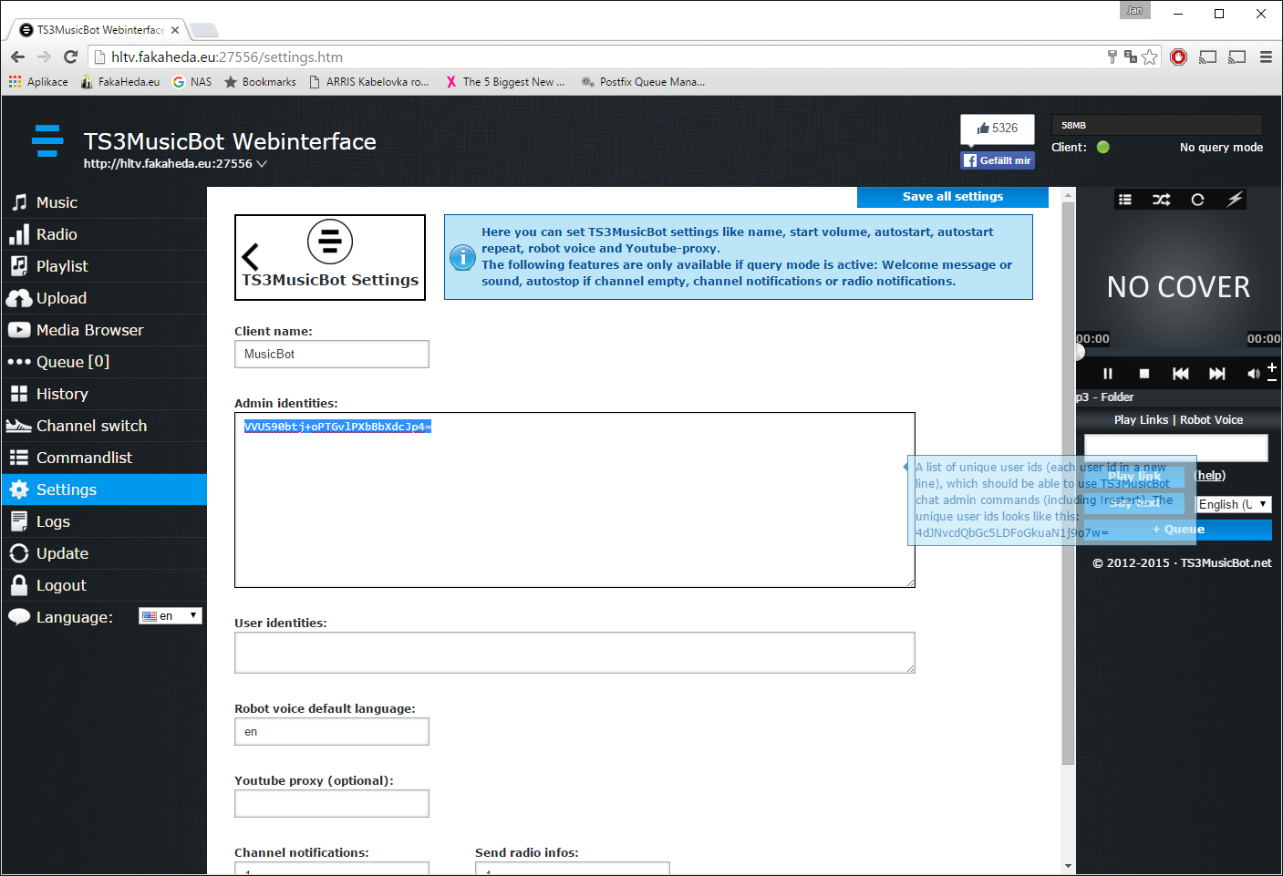
Task: Click address bar URL
Action: [226, 57]
